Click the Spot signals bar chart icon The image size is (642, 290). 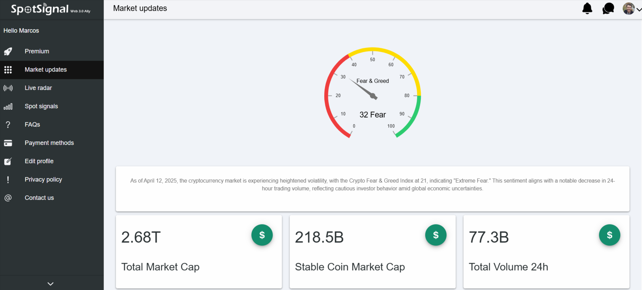8,107
